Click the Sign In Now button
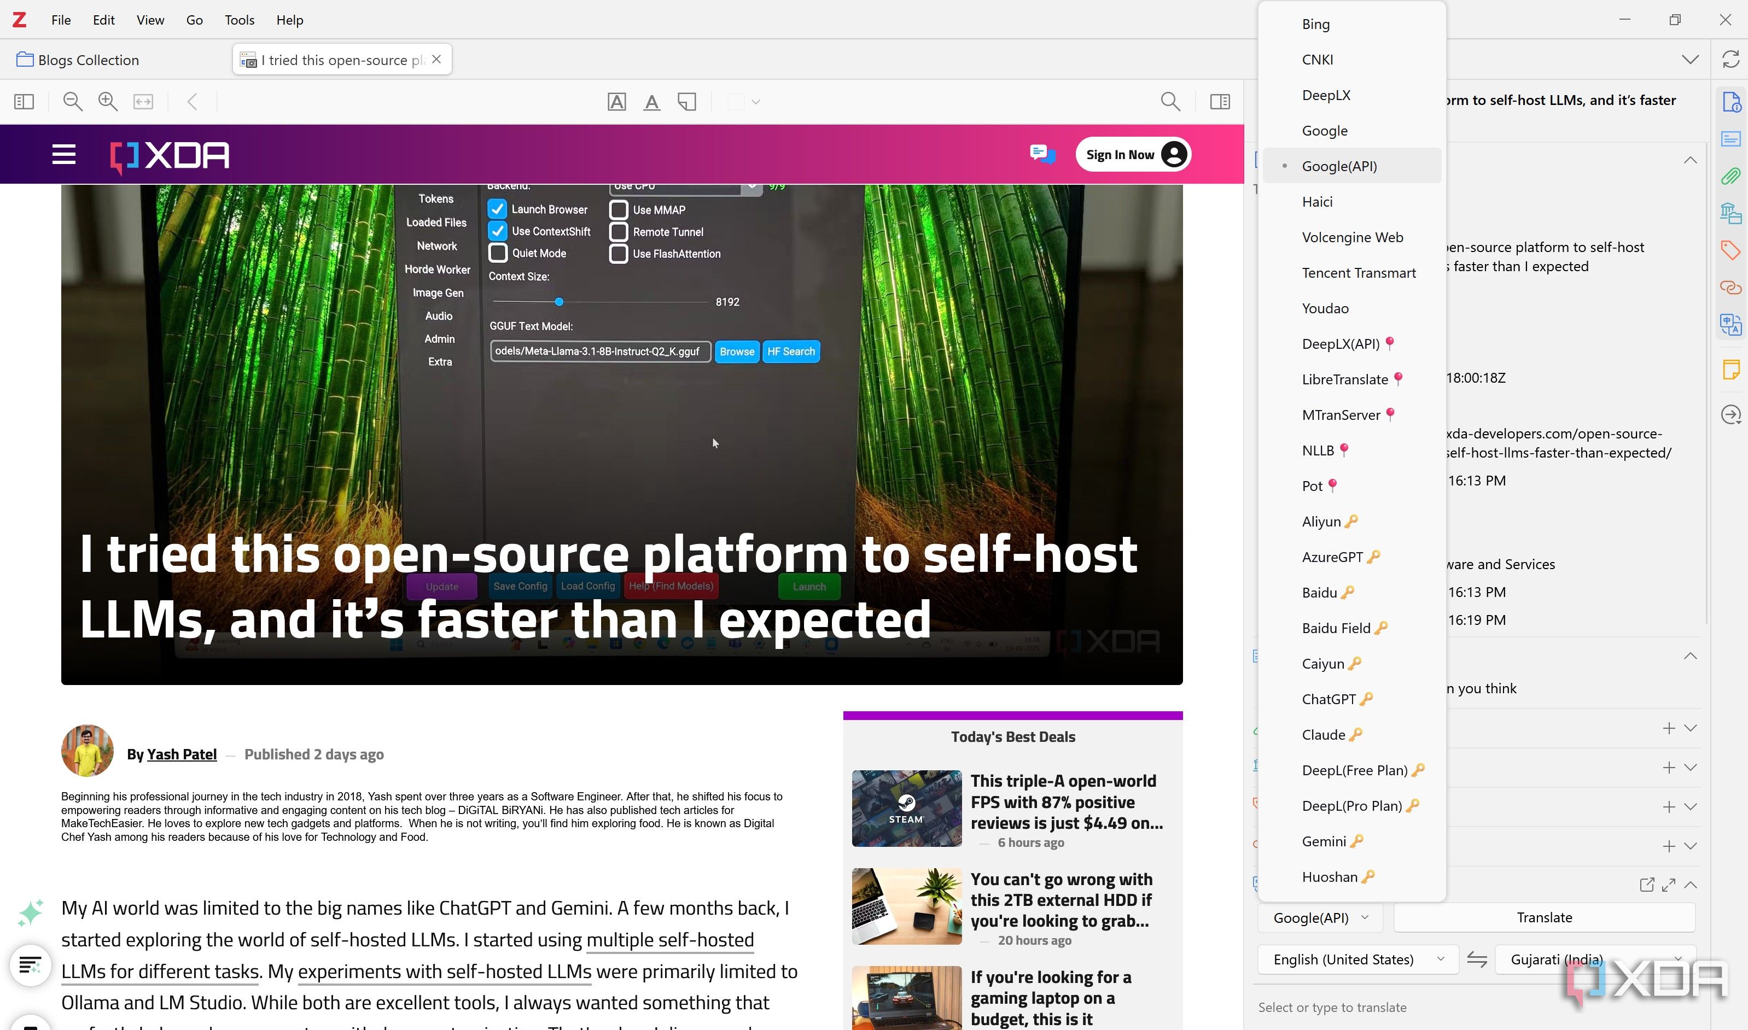1748x1030 pixels. pyautogui.click(x=1132, y=154)
